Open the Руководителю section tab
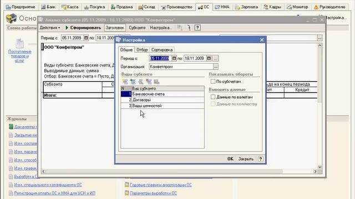 (x=329, y=7)
